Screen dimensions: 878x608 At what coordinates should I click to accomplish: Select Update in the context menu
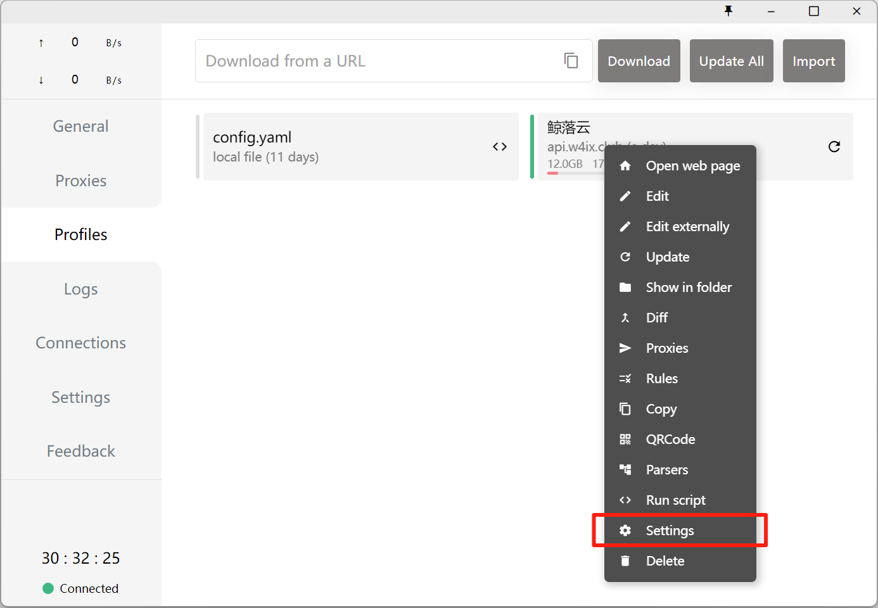[667, 257]
